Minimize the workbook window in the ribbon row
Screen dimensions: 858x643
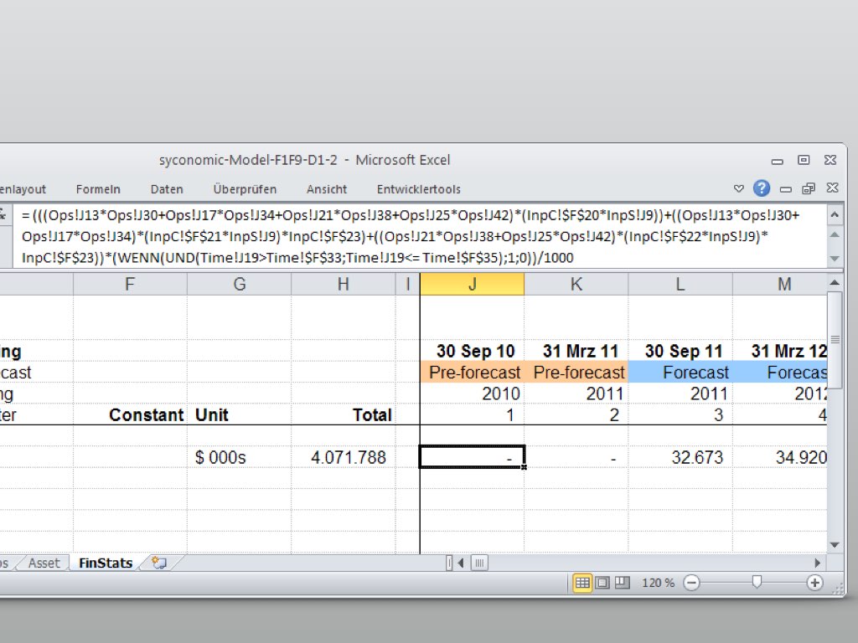[786, 188]
